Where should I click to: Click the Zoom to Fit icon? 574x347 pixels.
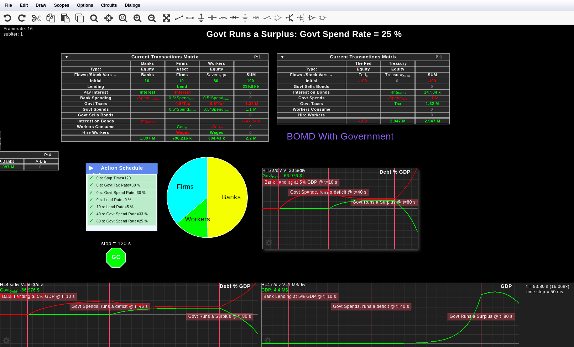166,18
